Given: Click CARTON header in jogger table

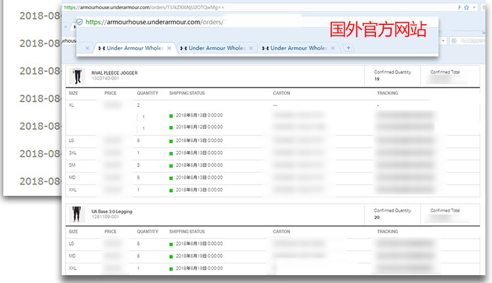Looking at the screenshot, I should click(x=281, y=93).
